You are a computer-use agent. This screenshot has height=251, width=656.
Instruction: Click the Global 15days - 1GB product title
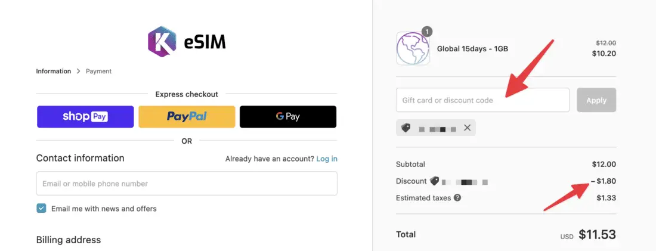[472, 49]
